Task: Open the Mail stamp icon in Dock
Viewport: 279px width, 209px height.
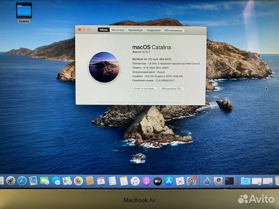Action: (x=33, y=181)
